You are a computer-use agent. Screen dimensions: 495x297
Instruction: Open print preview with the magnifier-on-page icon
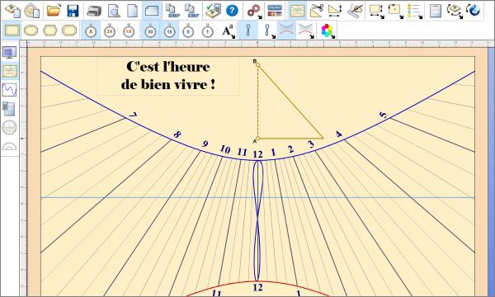[x=113, y=11]
